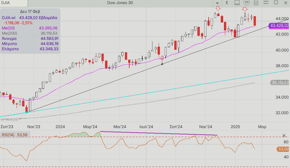290x168 pixels.
Task: Click the gray 36.119,53 moving average axis tag
Action: pos(280,83)
